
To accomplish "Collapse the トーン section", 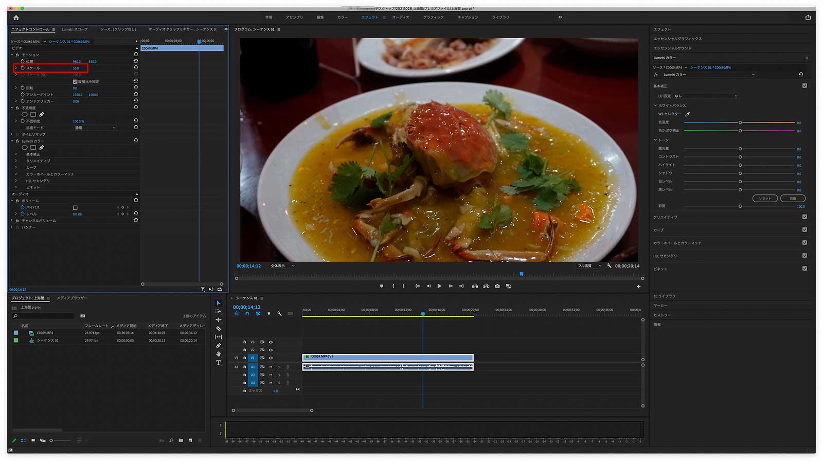I will pos(655,140).
